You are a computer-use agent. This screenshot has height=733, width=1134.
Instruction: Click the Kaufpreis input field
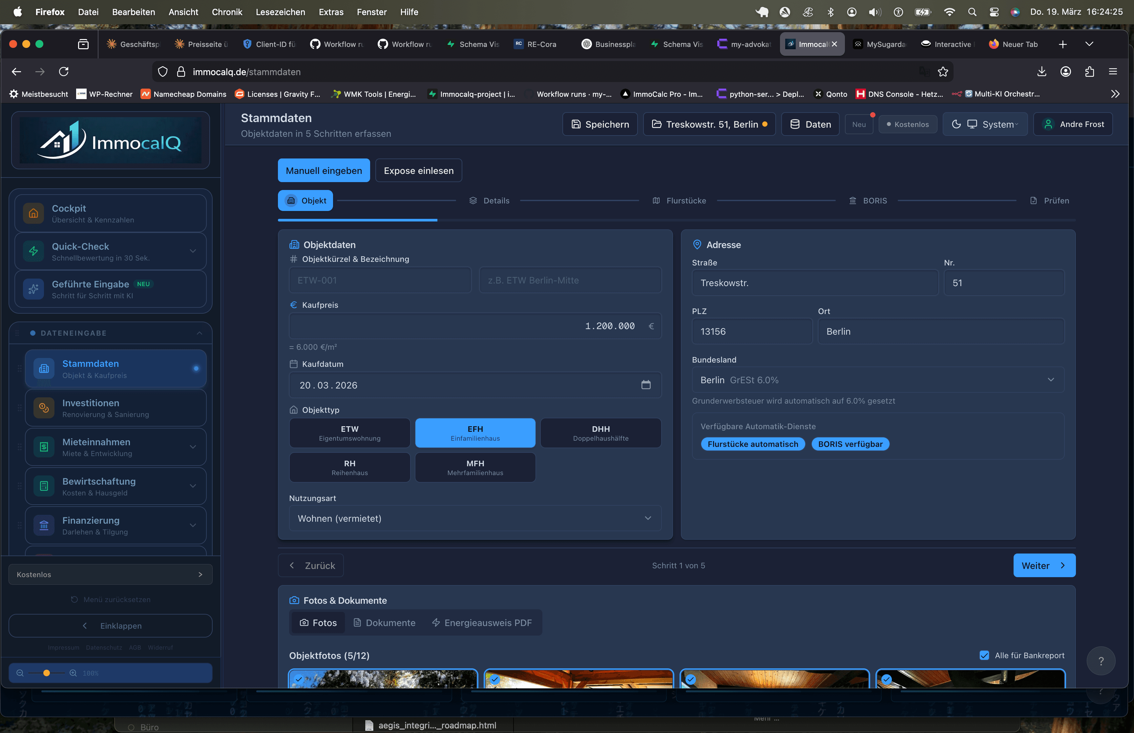click(x=475, y=326)
